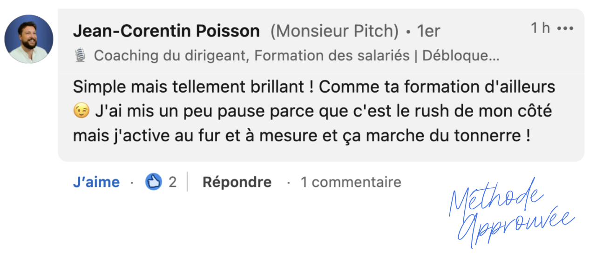The height and width of the screenshot is (266, 596).
Task: Click the winking face emoji
Action: coord(81,112)
